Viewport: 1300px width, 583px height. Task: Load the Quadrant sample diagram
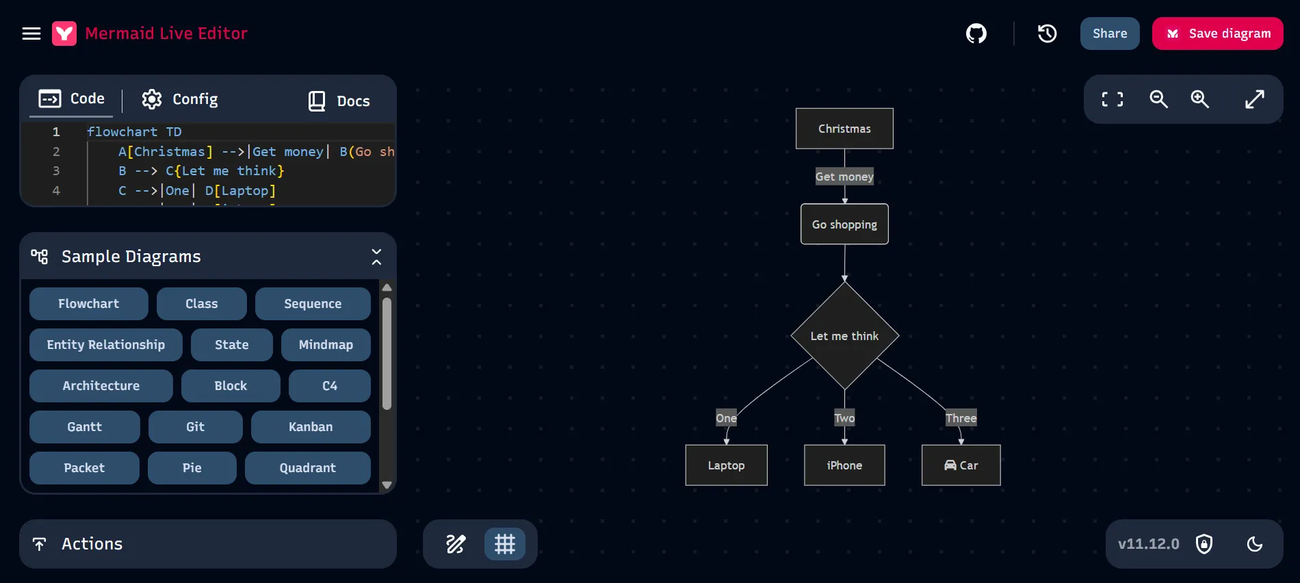(x=308, y=468)
